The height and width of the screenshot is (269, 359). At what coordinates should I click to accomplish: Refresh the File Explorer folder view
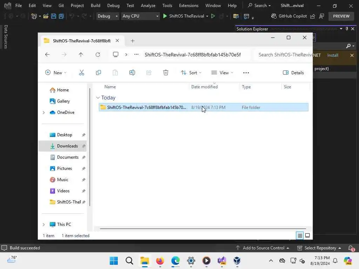(x=98, y=55)
